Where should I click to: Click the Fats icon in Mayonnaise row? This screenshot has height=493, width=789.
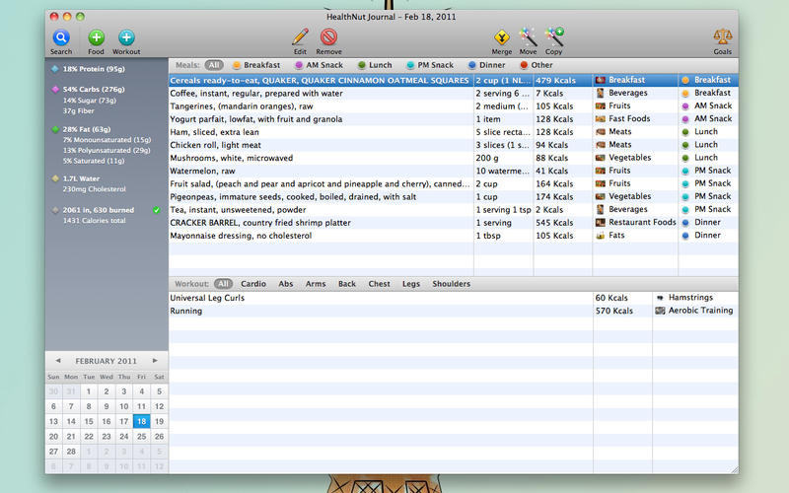click(600, 236)
